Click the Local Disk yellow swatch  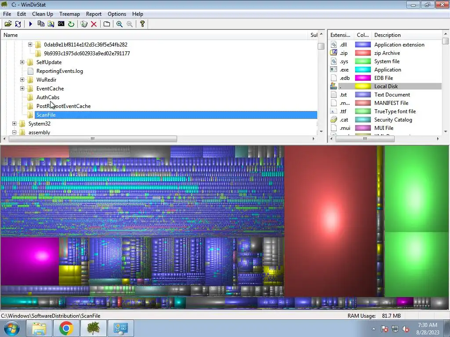[x=363, y=86]
